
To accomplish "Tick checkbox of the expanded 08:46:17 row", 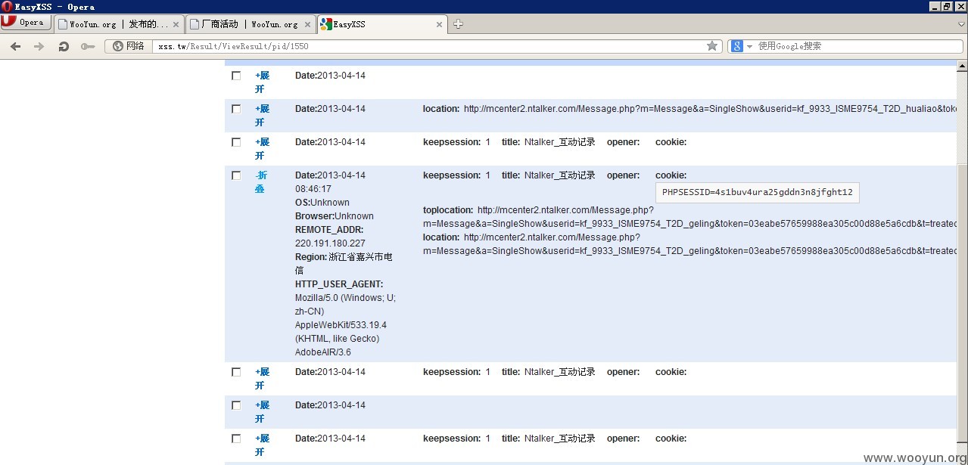I will coord(236,175).
